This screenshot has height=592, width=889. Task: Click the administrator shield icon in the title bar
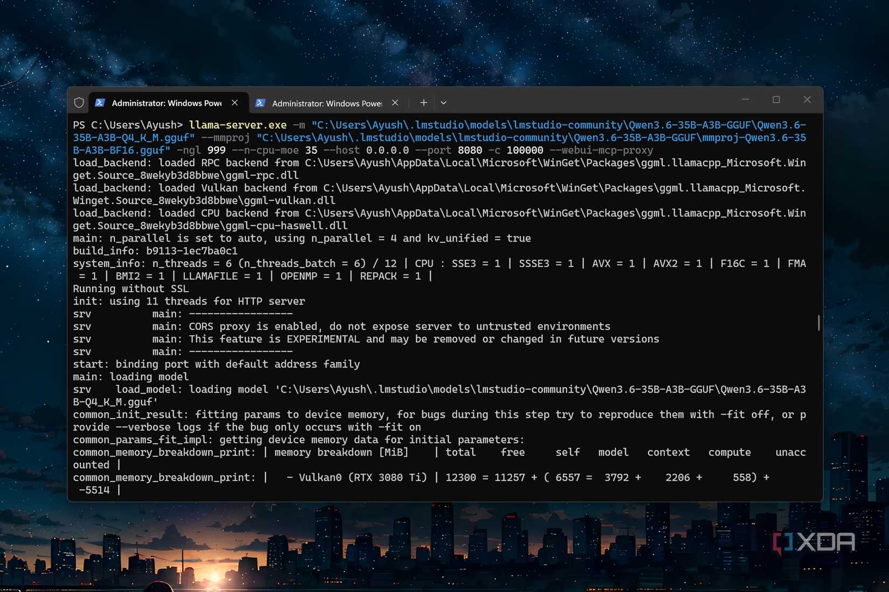point(79,102)
